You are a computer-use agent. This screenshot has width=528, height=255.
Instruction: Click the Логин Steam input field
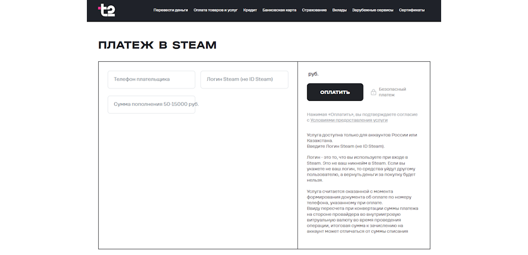[244, 80]
